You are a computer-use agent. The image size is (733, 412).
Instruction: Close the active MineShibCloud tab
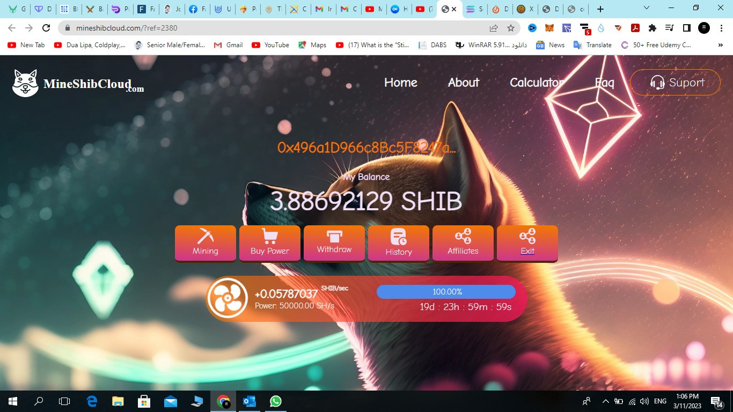pos(455,9)
